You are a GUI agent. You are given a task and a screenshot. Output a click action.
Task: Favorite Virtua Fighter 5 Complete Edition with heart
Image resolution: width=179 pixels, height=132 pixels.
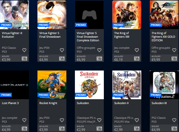tap(99, 50)
